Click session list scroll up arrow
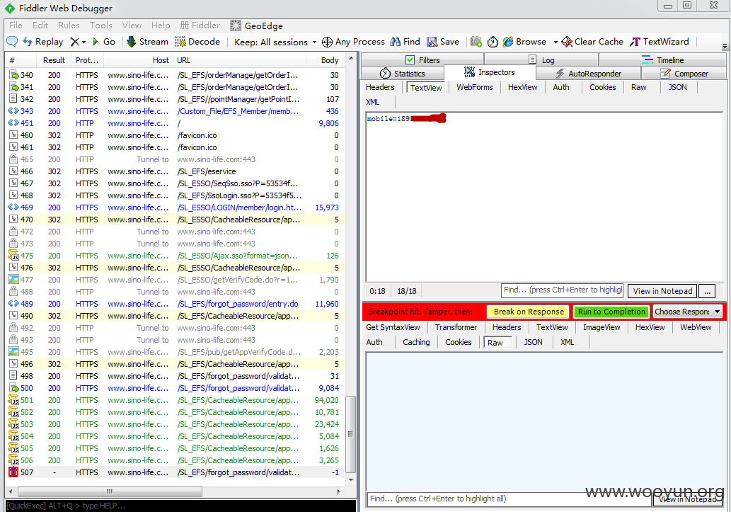The image size is (731, 512). (x=350, y=59)
